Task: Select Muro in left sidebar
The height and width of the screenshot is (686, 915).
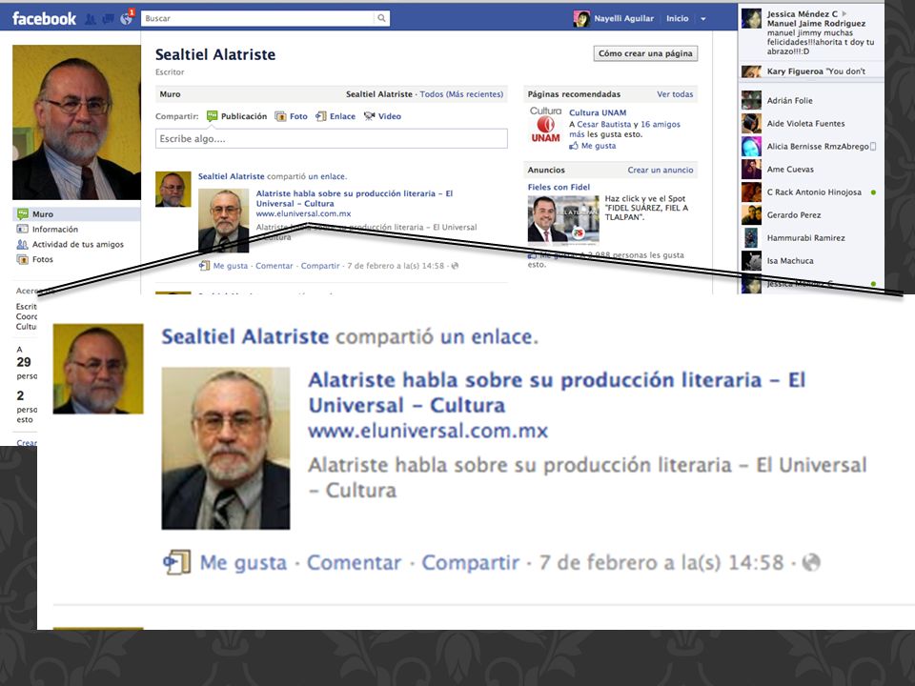Action: pos(76,214)
